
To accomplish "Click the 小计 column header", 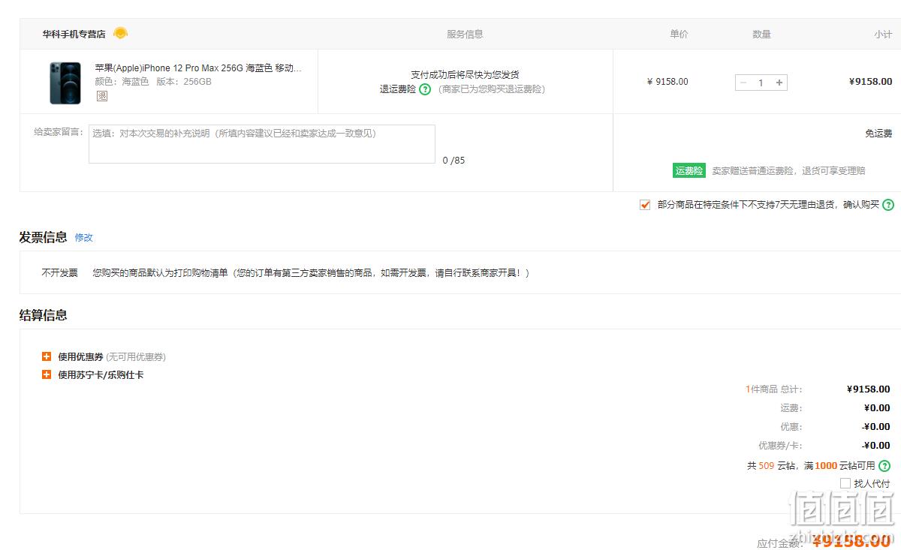I will tap(883, 35).
